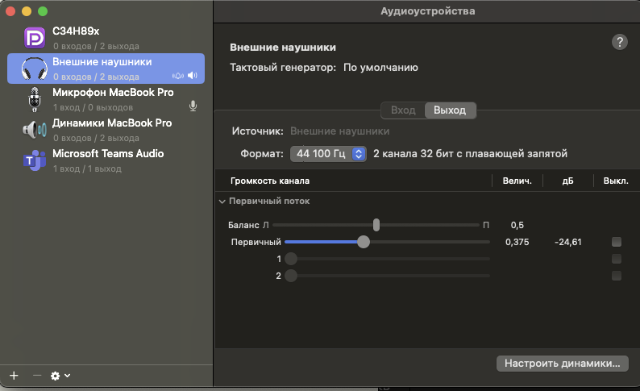Switch to the Вход tab
The width and height of the screenshot is (640, 391).
pyautogui.click(x=402, y=110)
